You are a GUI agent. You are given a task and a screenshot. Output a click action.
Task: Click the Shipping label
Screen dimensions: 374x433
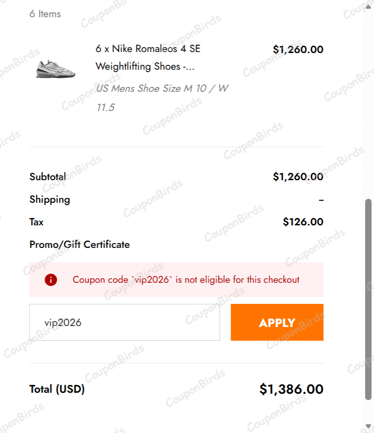coord(50,199)
